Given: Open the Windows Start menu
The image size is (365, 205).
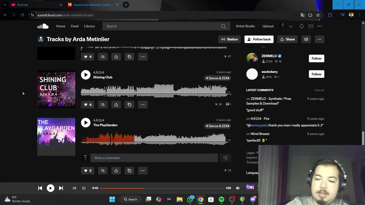Looking at the screenshot, I should click(112, 199).
